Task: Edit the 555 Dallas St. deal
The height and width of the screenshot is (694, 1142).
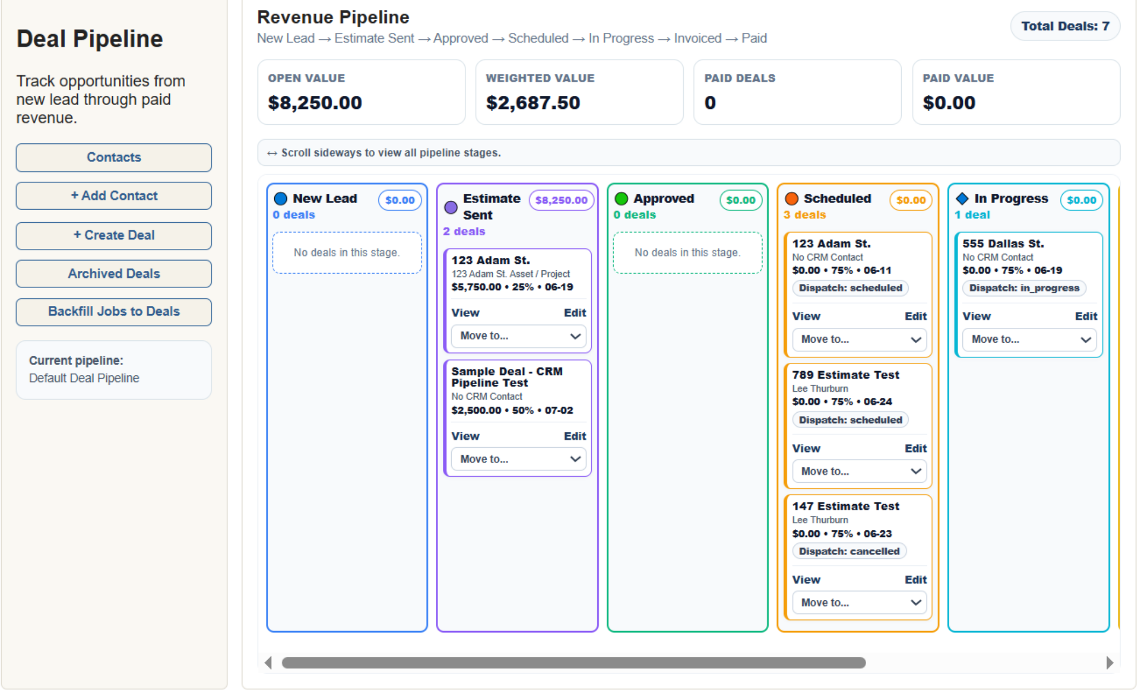Action: click(1086, 316)
